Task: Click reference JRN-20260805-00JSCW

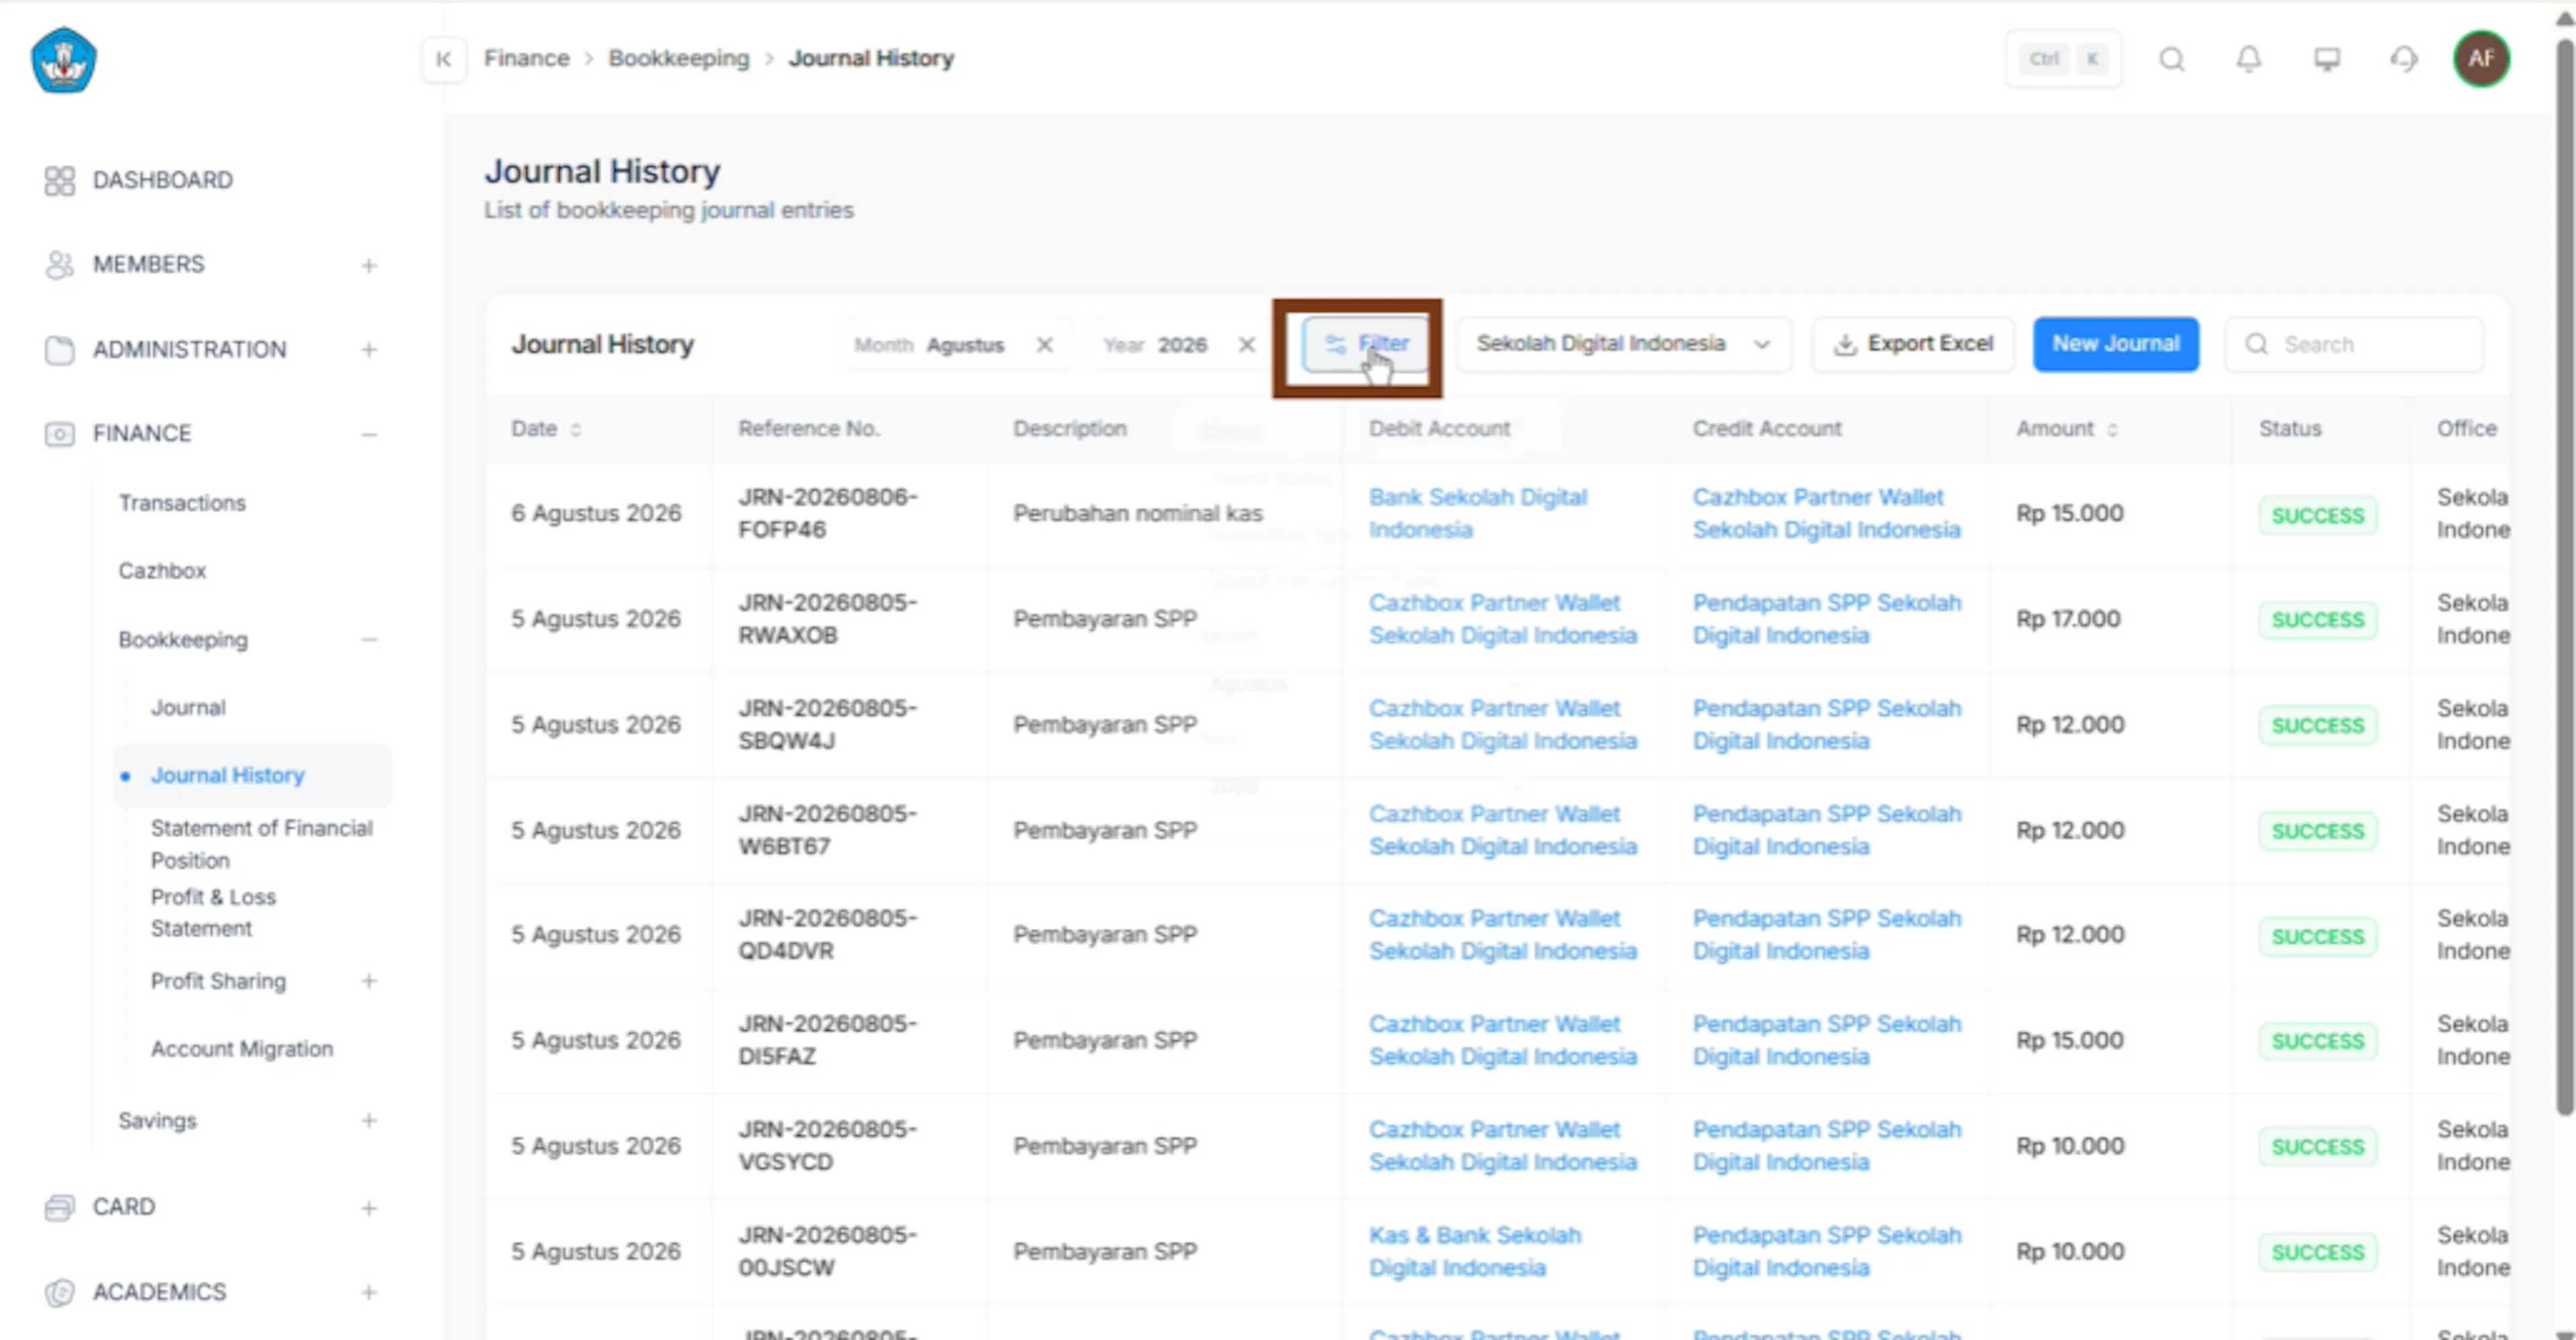Action: tap(828, 1251)
